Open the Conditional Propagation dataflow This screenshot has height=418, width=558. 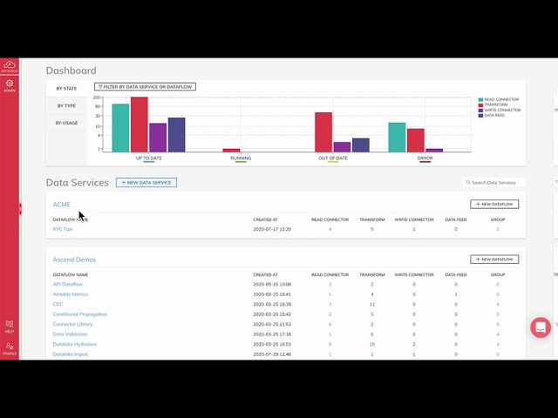tap(79, 314)
